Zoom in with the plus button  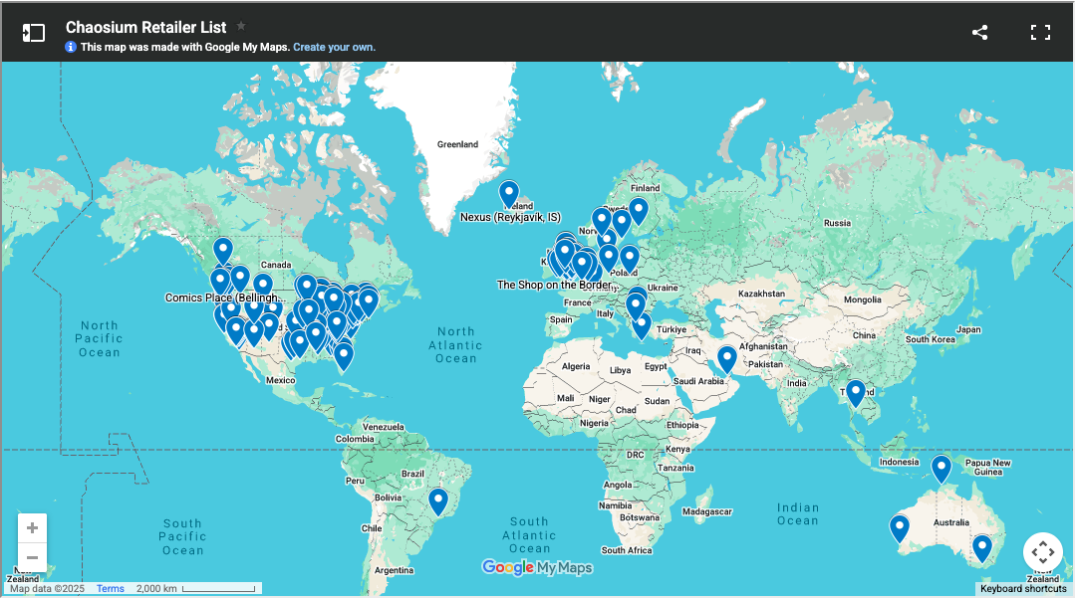pos(33,528)
